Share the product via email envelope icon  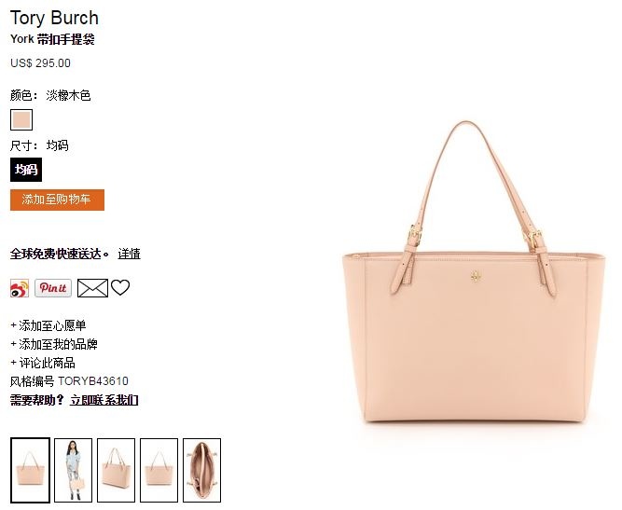pos(92,288)
